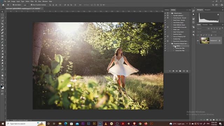224x126 pixels.
Task: Click the Windows search box
Action: [26, 124]
